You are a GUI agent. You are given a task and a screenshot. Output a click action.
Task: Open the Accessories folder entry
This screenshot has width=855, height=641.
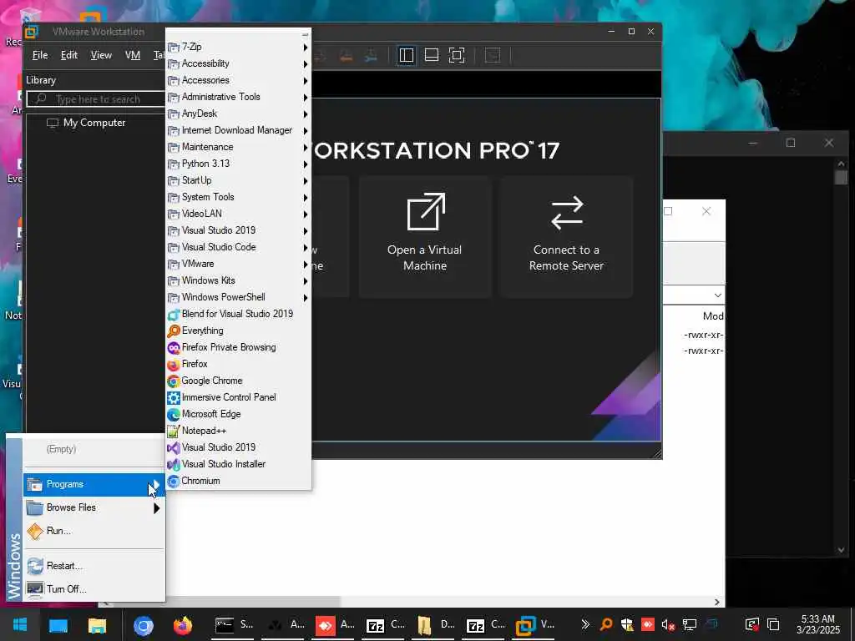click(238, 80)
